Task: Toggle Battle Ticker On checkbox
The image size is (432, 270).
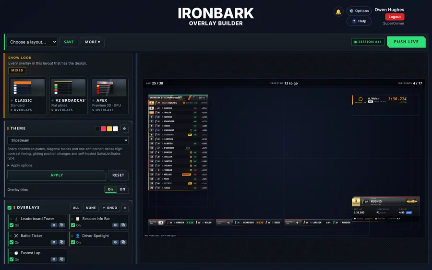Action: coord(12,242)
